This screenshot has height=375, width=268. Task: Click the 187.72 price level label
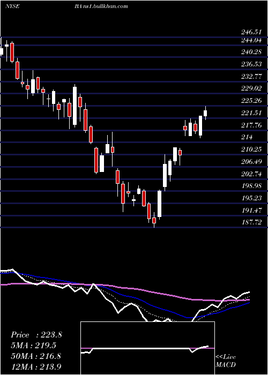click(x=251, y=222)
